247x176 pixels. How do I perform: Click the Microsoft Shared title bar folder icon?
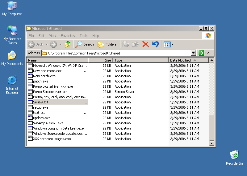pos(29,28)
